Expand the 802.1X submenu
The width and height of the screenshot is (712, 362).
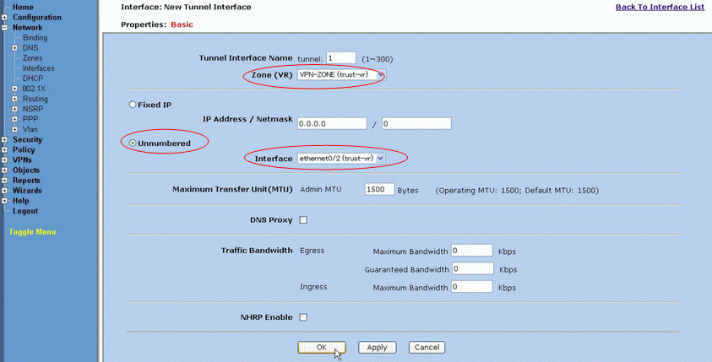pos(15,89)
